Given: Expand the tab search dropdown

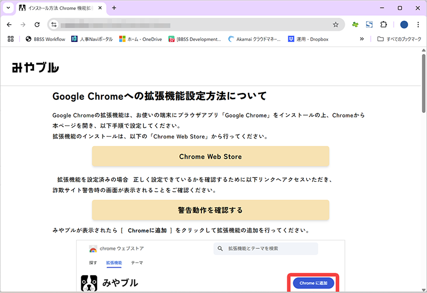Looking at the screenshot, I should tap(8, 8).
